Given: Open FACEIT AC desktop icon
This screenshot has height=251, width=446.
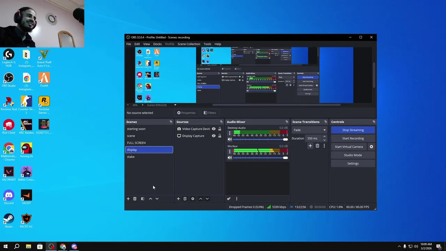Looking at the screenshot, I should 26,221.
